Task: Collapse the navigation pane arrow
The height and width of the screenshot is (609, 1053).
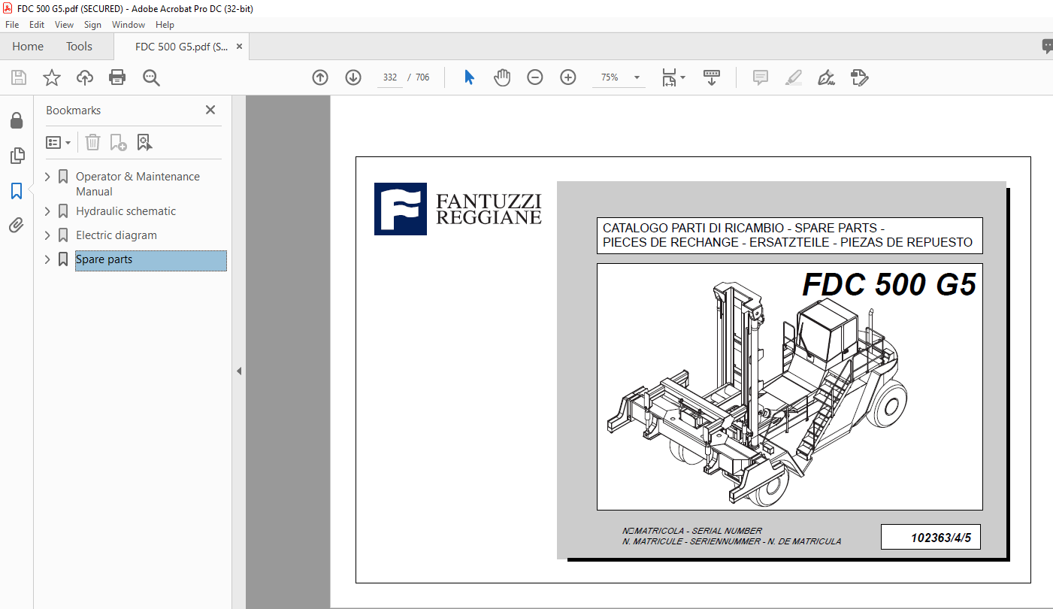Action: click(239, 371)
